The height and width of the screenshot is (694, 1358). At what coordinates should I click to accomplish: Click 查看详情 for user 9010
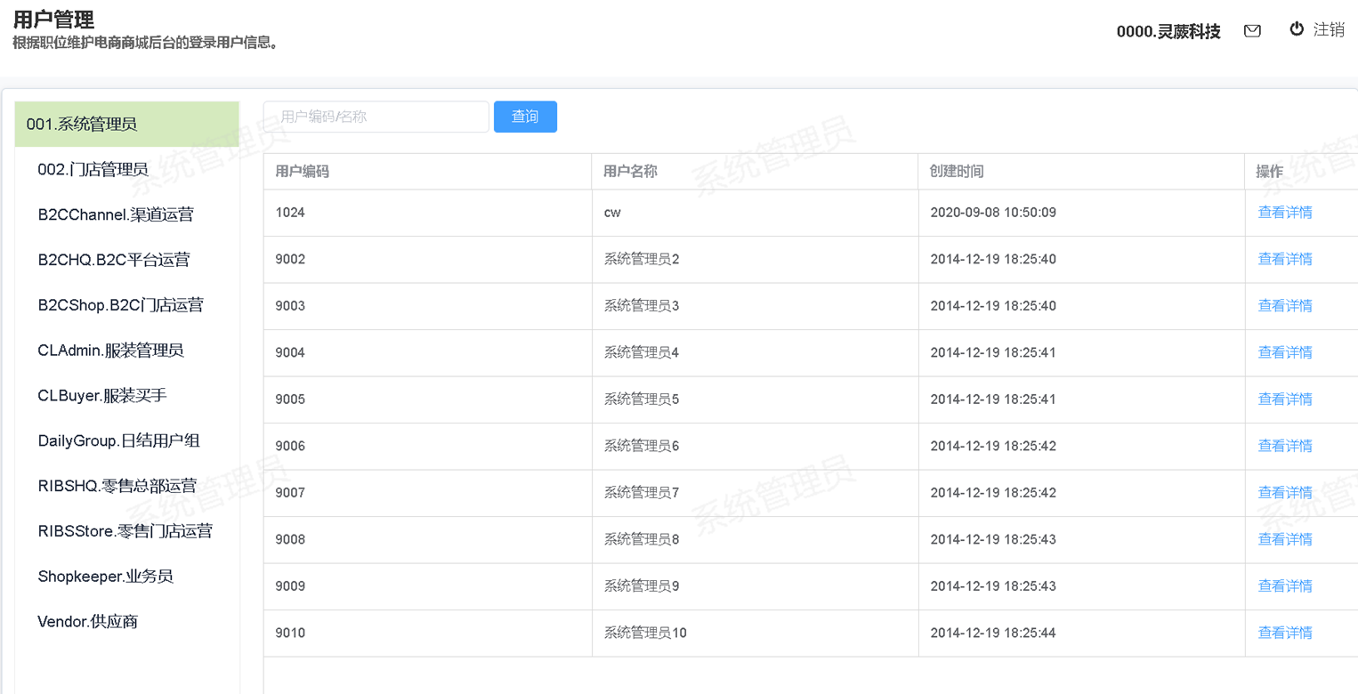[x=1284, y=633]
